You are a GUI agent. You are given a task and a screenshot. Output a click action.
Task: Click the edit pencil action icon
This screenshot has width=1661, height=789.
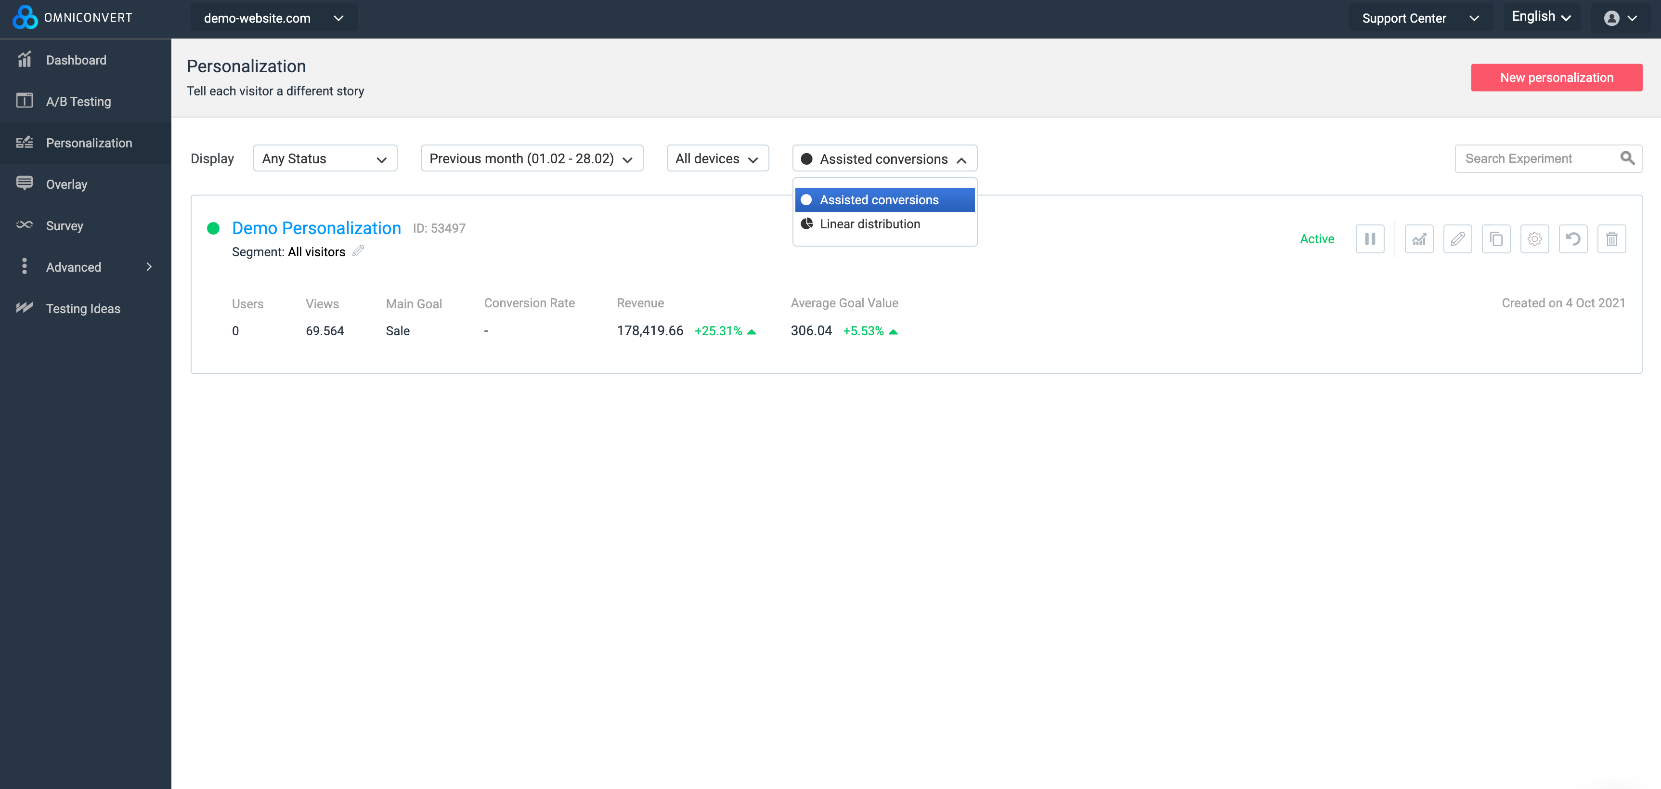pyautogui.click(x=1457, y=239)
